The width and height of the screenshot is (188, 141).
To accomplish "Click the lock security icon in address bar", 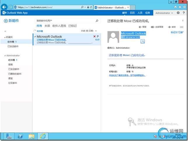I will pyautogui.click(x=88, y=7).
